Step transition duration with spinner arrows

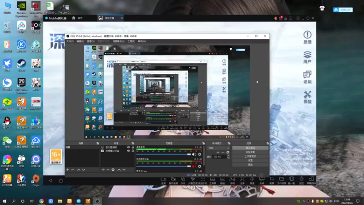228,157
